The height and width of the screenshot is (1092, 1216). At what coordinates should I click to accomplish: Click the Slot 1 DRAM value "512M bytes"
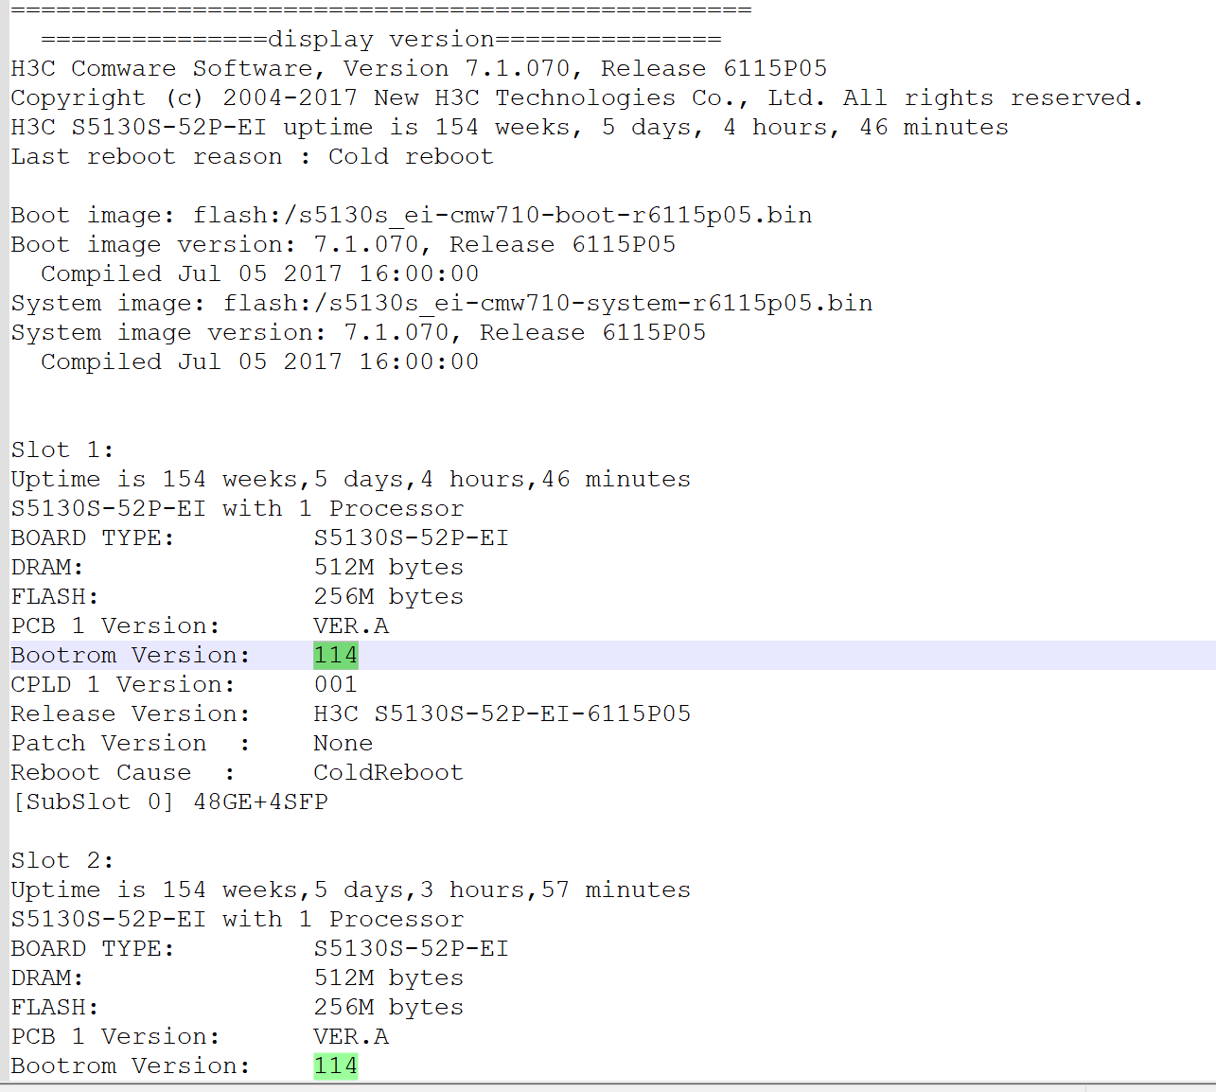[x=389, y=568]
